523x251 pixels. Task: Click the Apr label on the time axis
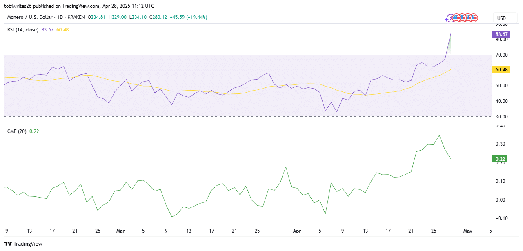click(x=297, y=231)
